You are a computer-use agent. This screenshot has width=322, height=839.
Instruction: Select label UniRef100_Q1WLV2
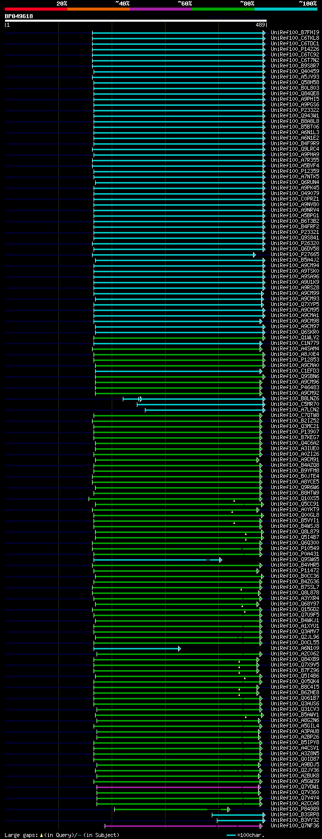pyautogui.click(x=295, y=337)
